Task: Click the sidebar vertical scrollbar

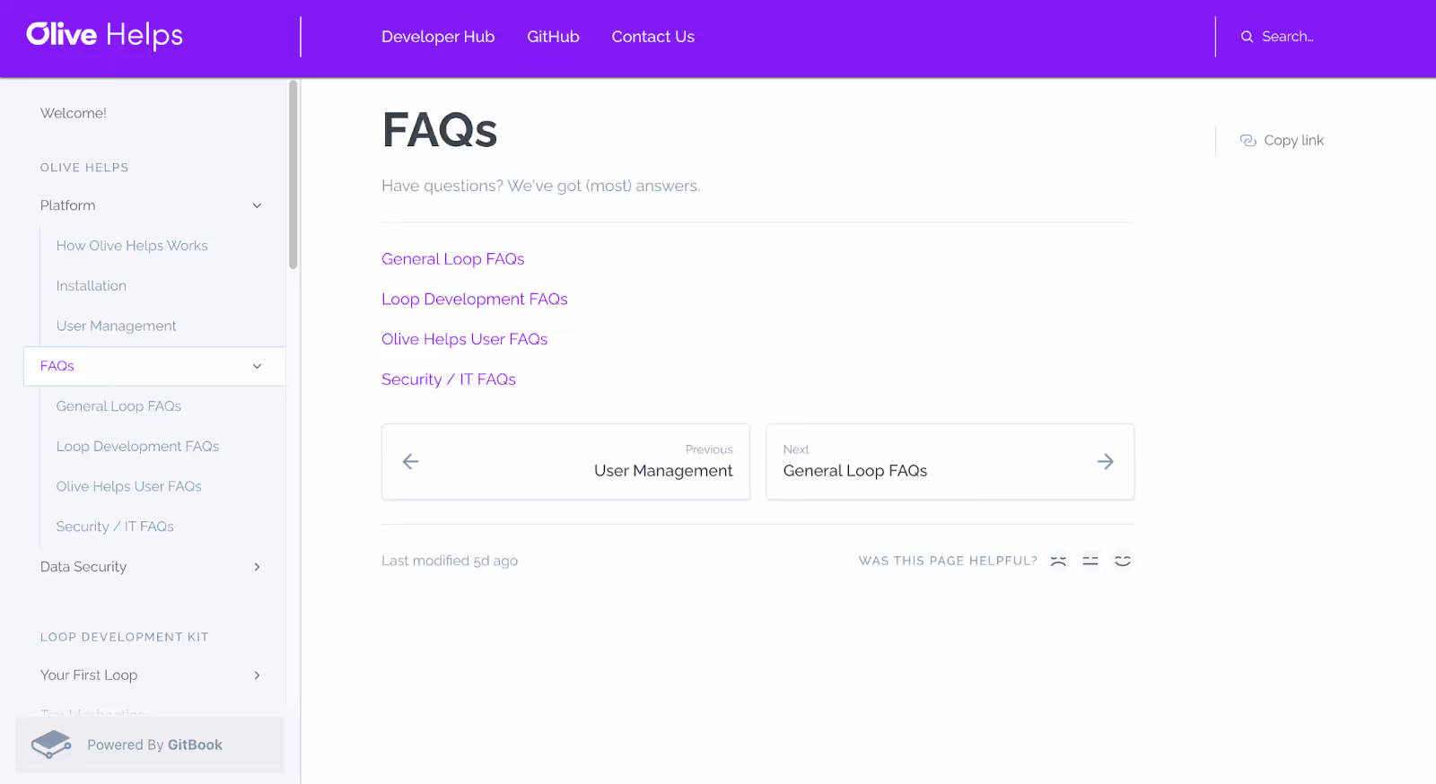Action: pyautogui.click(x=293, y=175)
